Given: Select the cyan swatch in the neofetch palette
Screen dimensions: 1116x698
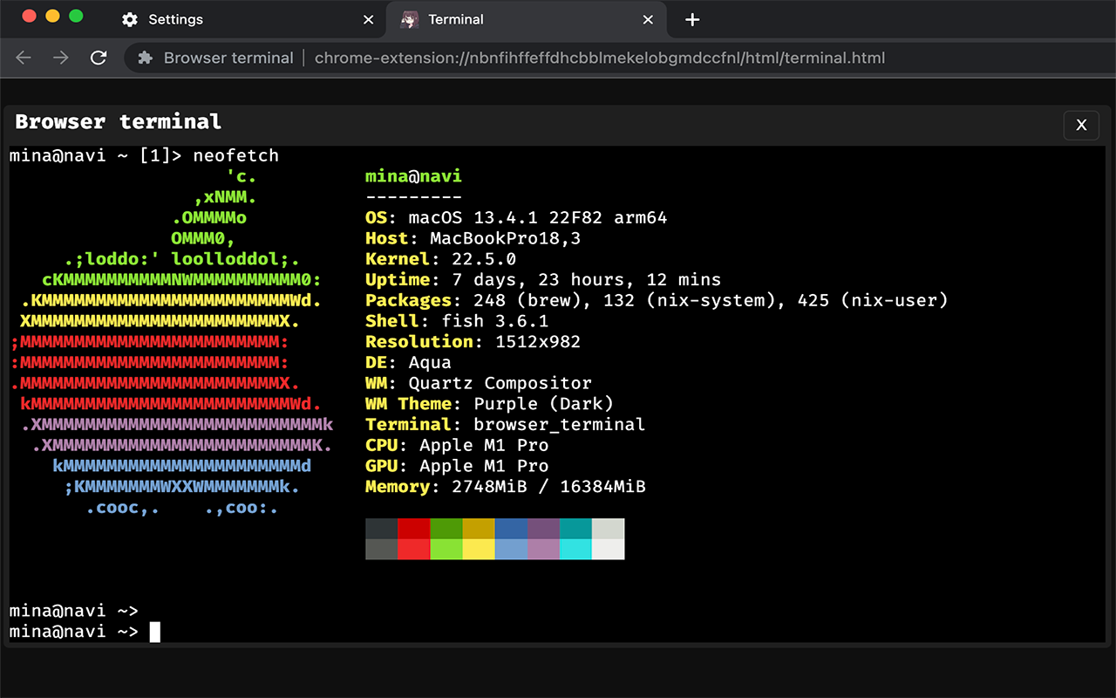Looking at the screenshot, I should [x=575, y=538].
